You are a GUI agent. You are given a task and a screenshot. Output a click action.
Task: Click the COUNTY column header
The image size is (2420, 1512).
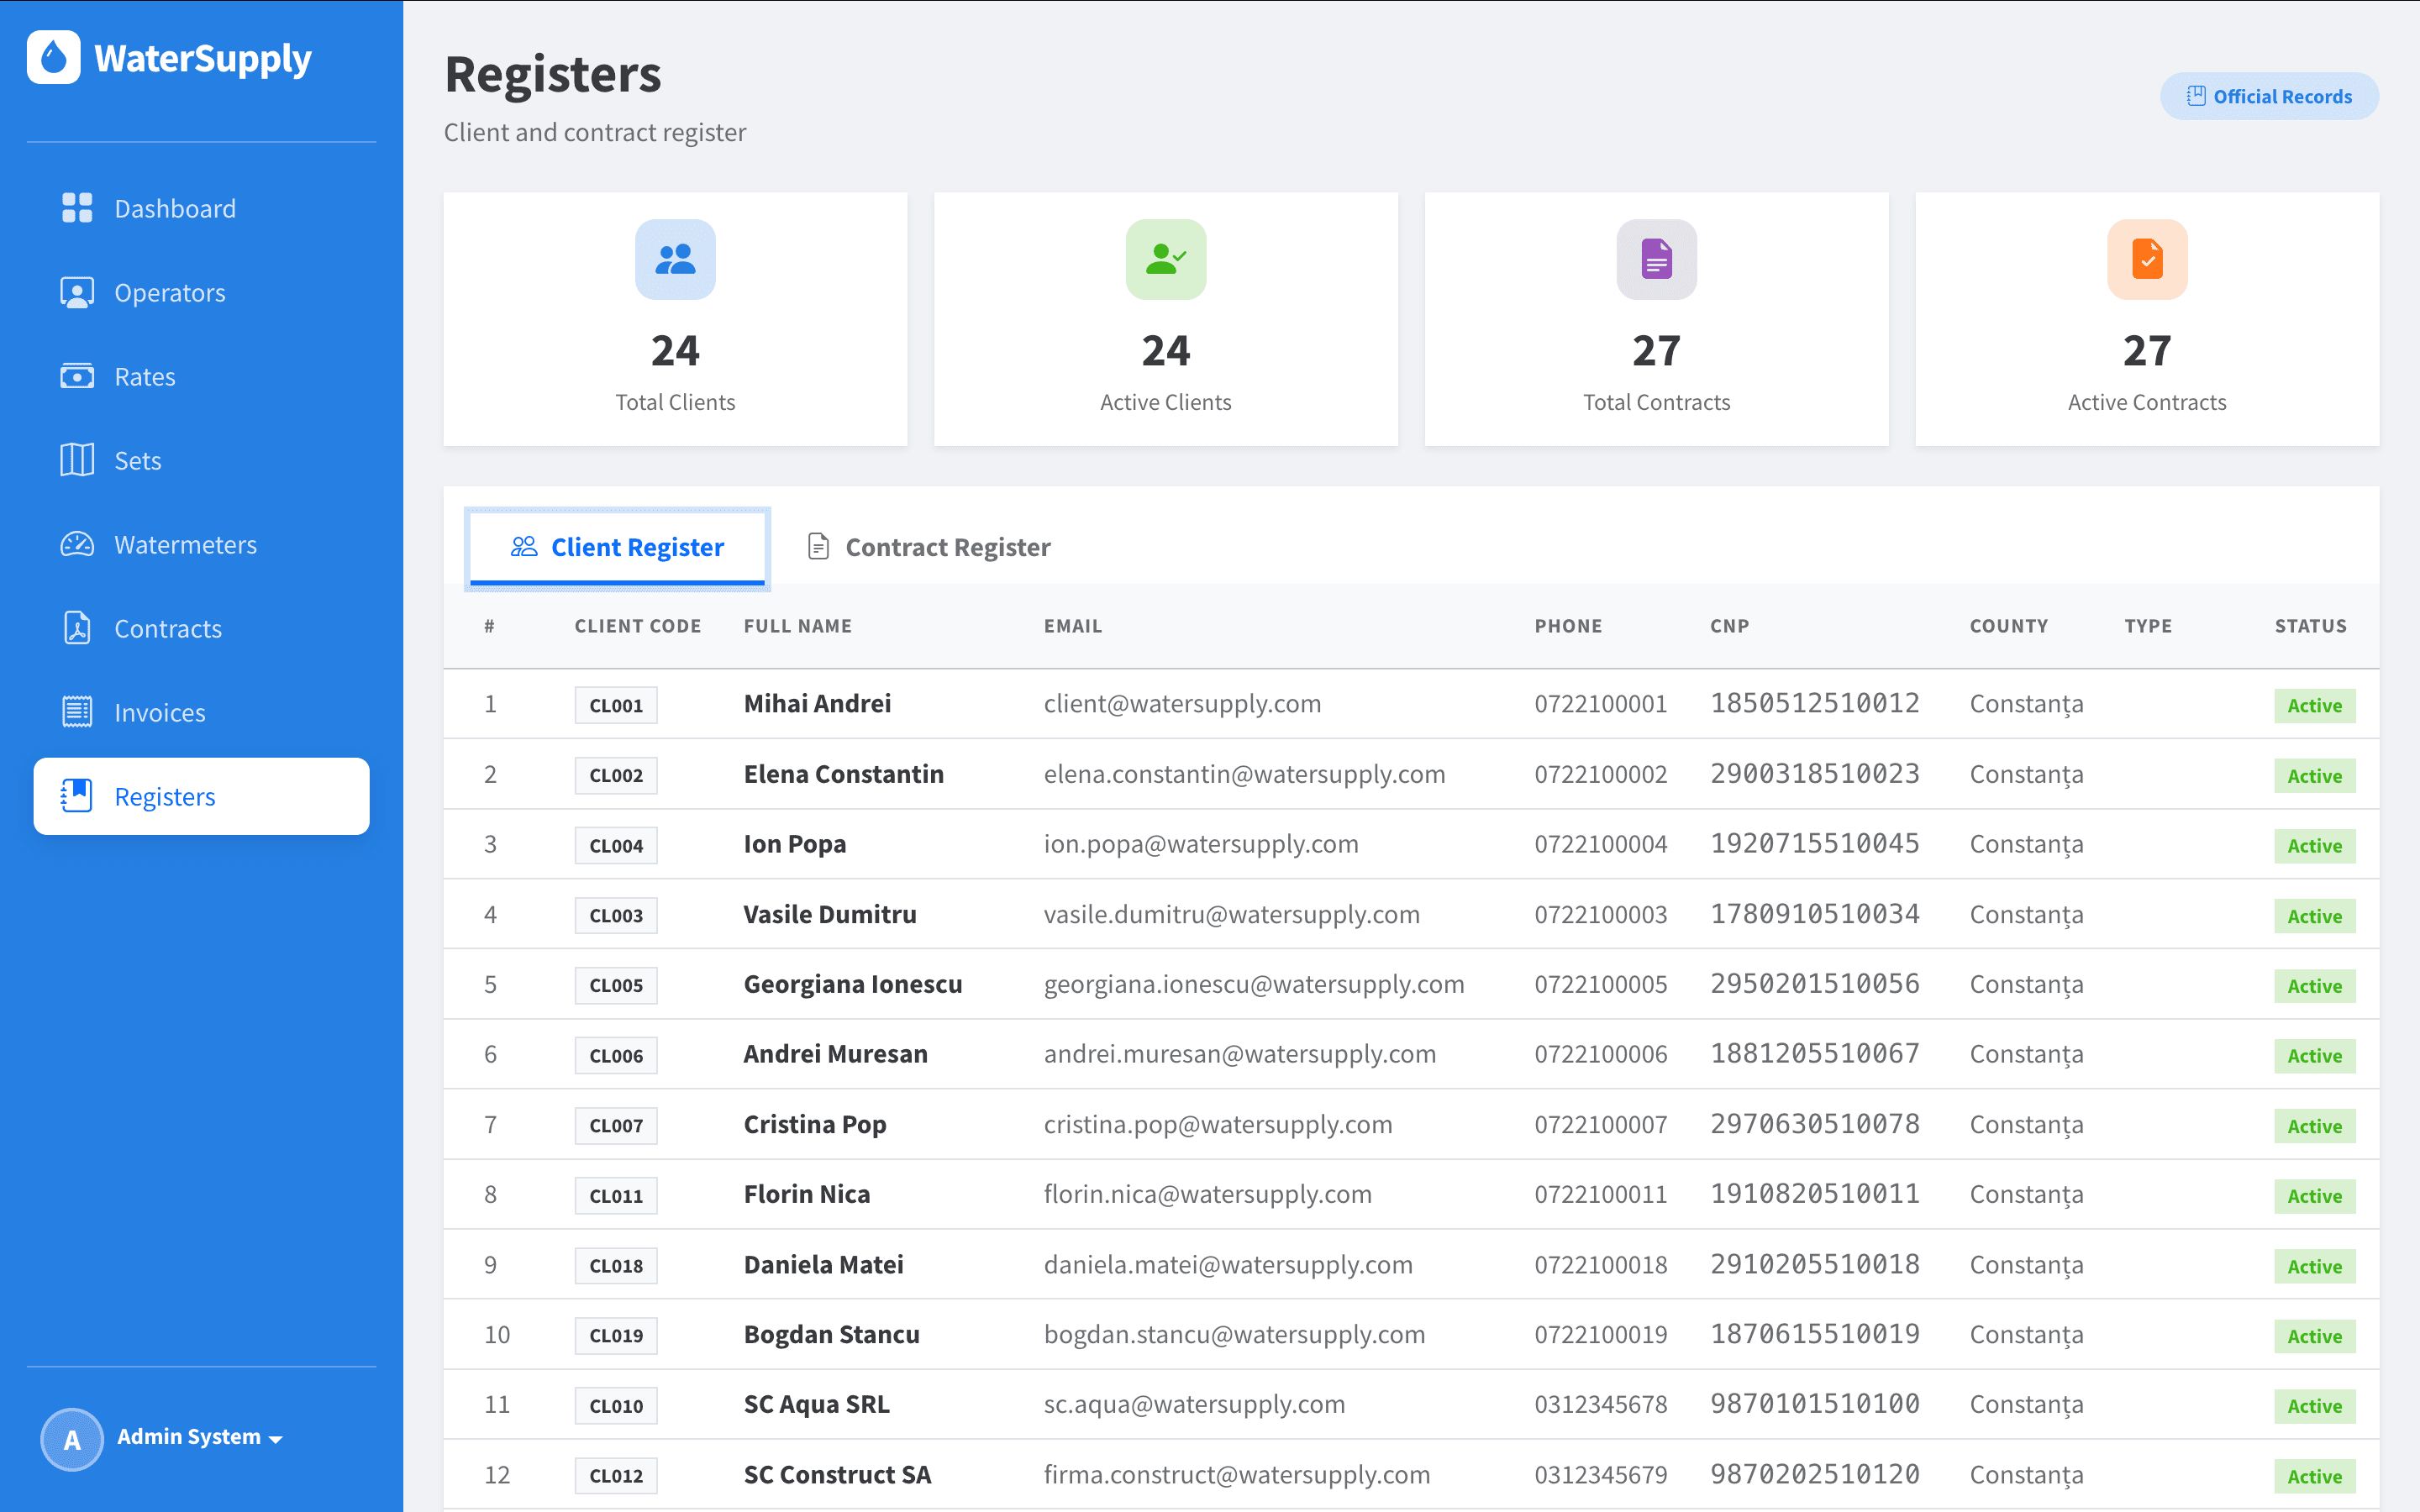coord(2008,626)
